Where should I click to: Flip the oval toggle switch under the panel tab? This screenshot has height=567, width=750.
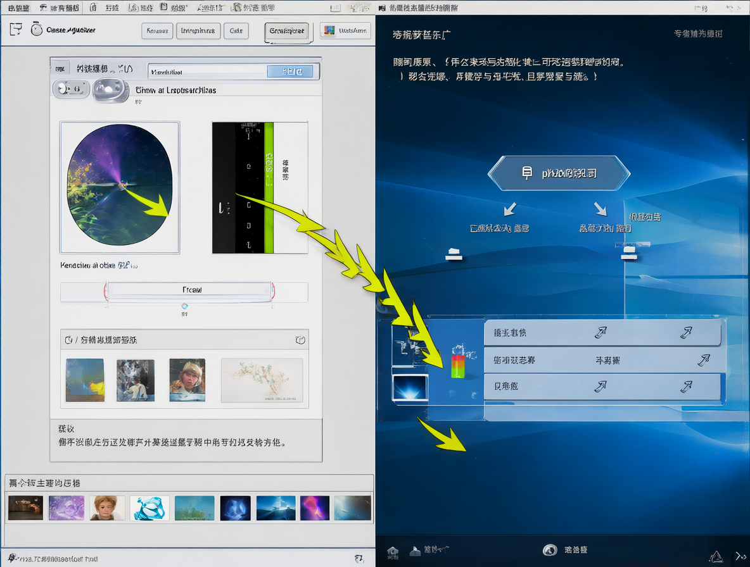tap(71, 89)
